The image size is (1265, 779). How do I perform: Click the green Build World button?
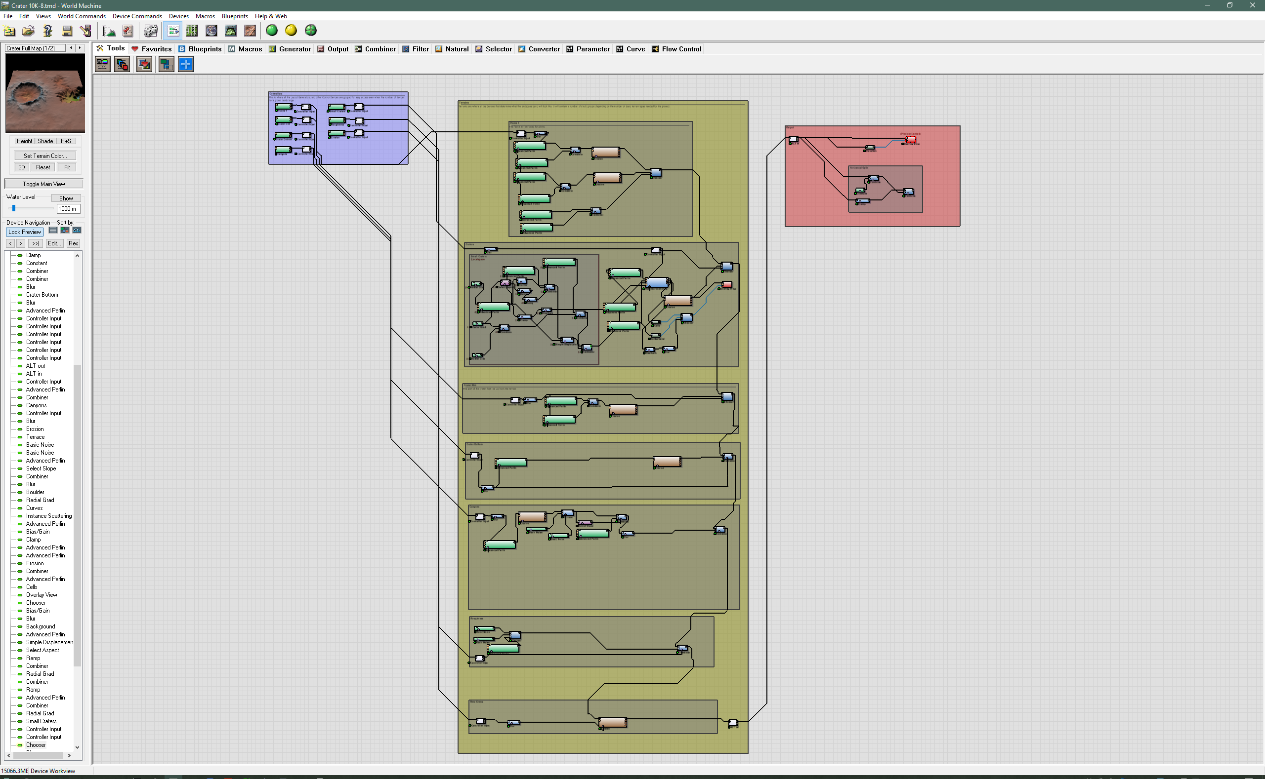(272, 31)
